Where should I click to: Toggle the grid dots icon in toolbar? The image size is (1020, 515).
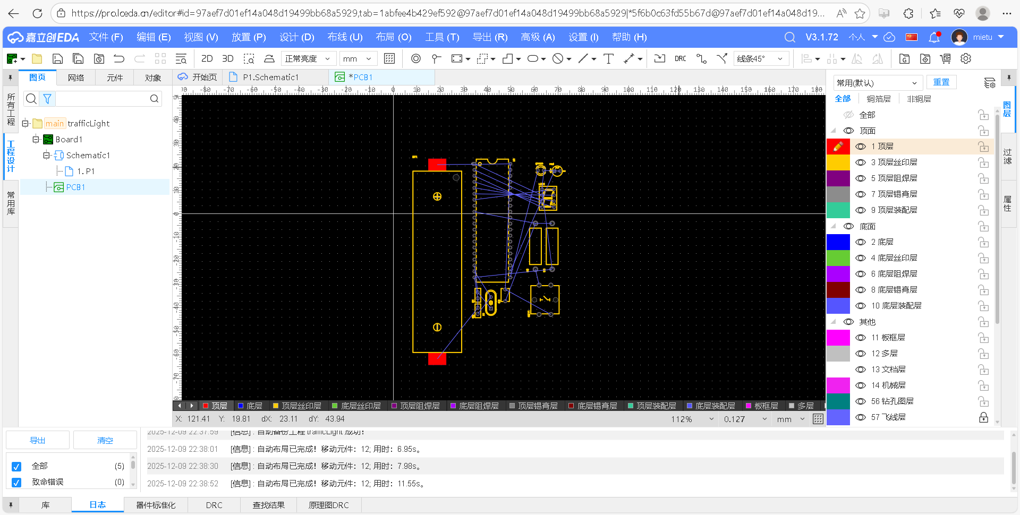389,58
